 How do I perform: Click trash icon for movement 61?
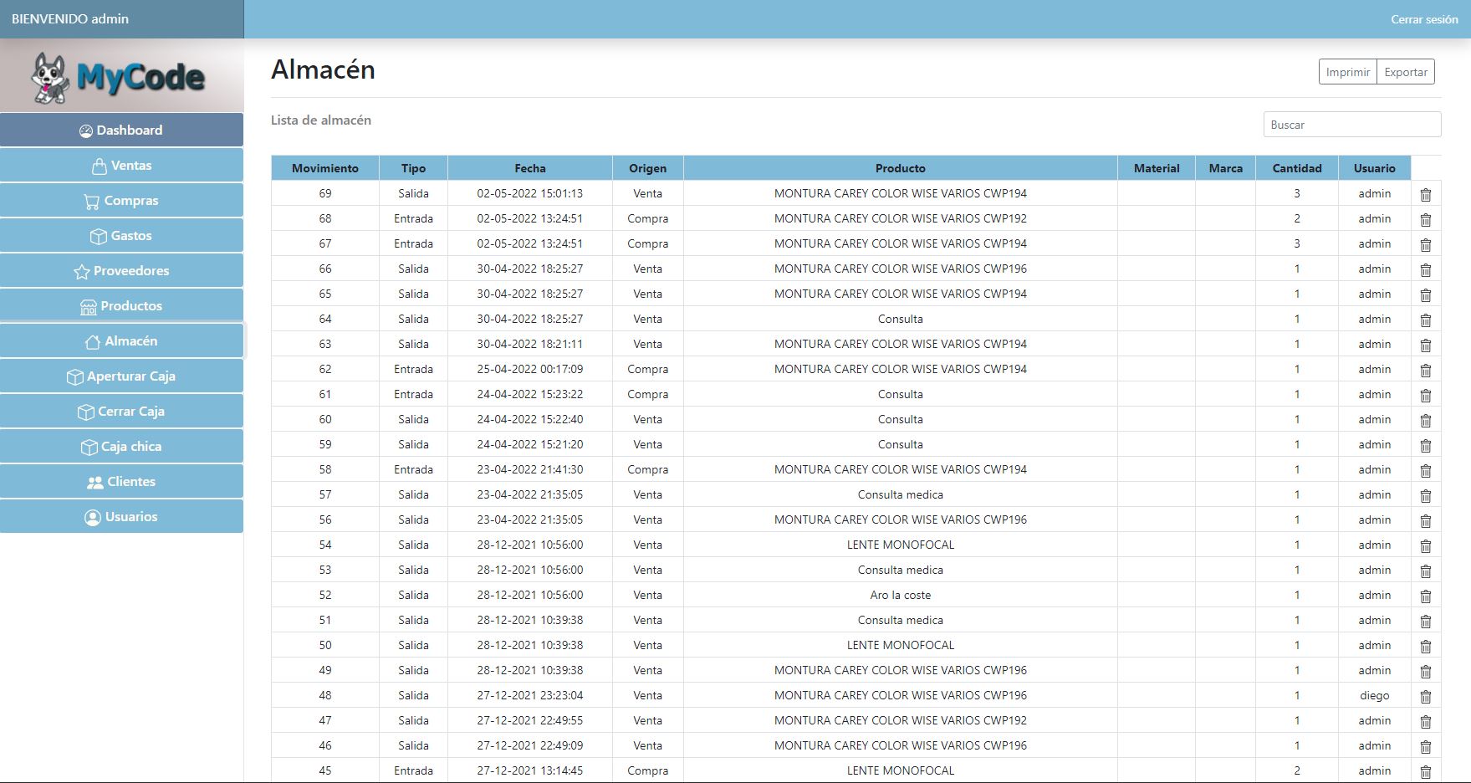pos(1426,395)
